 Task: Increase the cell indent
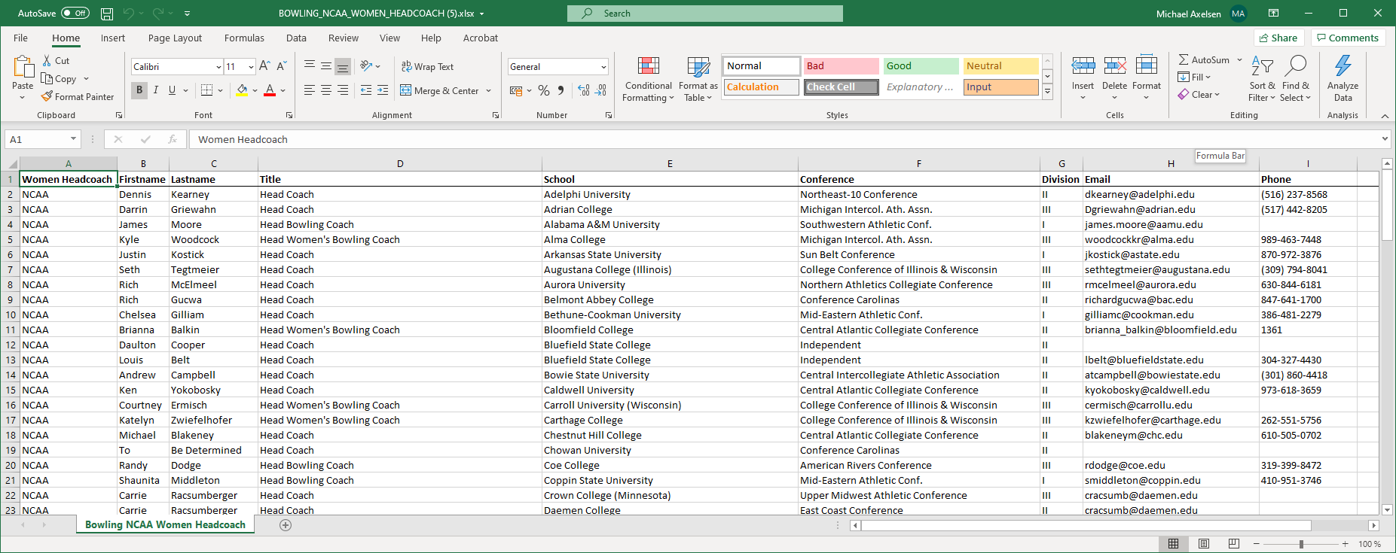click(383, 90)
